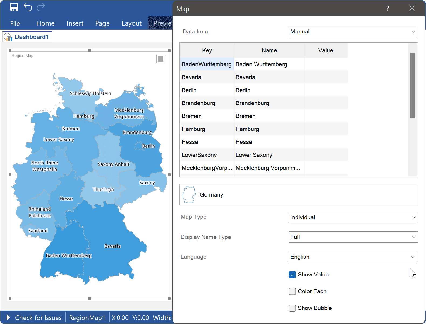Click RegionMap1 in the status bar
Screen dimensions: 426x324
pyautogui.click(x=87, y=318)
